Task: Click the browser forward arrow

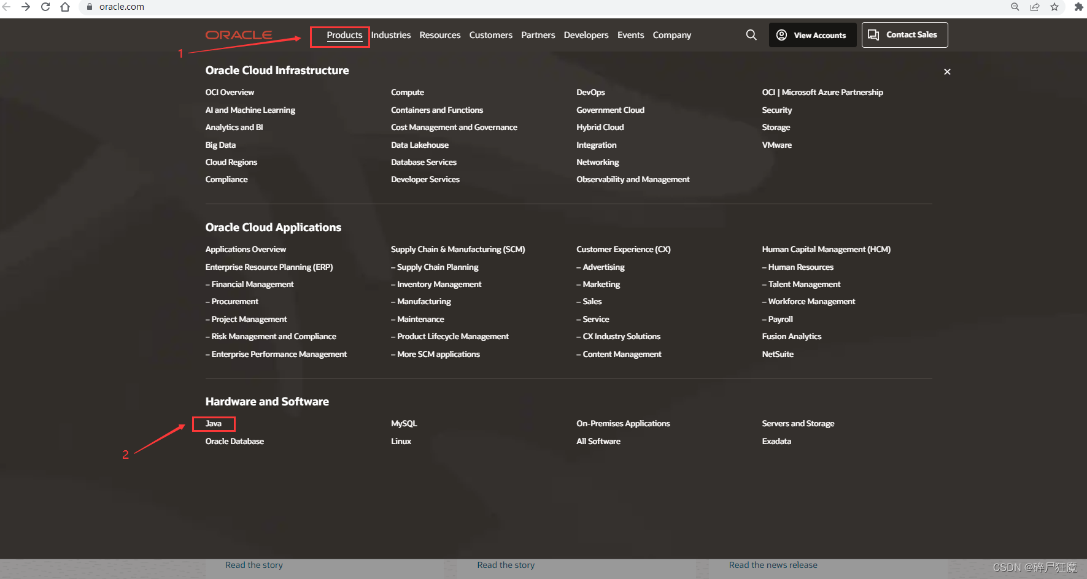Action: (26, 7)
